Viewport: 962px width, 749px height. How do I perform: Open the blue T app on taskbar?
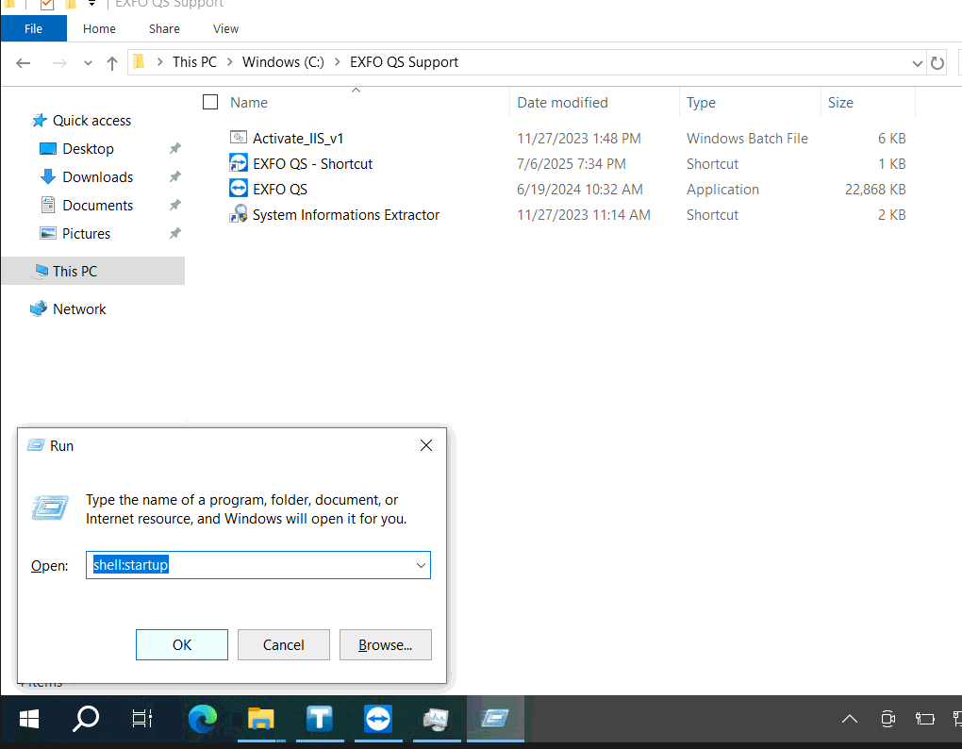tap(319, 719)
